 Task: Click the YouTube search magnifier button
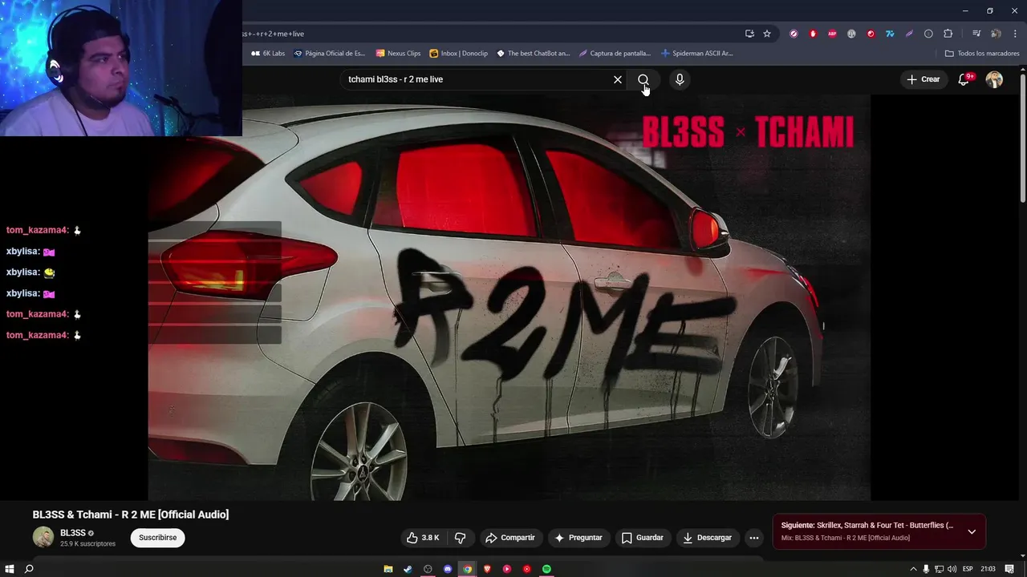643,79
